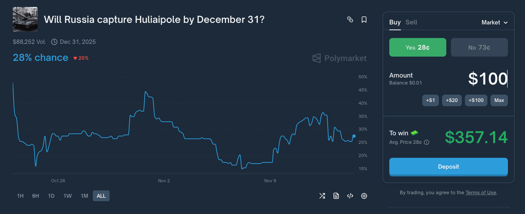Open the document icon below chart
The height and width of the screenshot is (214, 525).
336,196
